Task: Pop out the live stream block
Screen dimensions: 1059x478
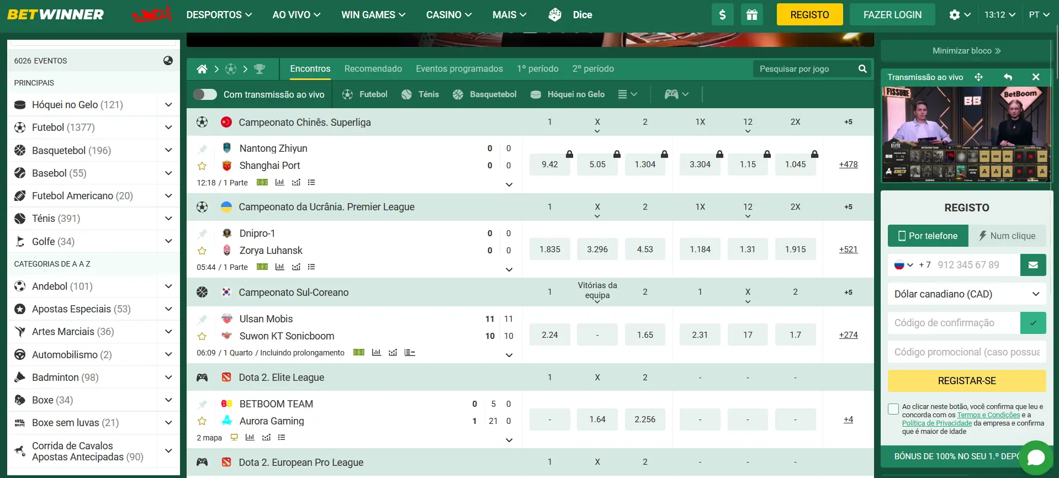Action: coord(978,77)
